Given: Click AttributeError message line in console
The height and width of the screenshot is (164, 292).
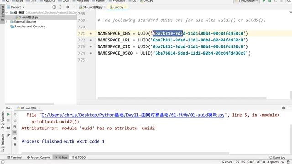Looking at the screenshot, I should tap(89, 128).
